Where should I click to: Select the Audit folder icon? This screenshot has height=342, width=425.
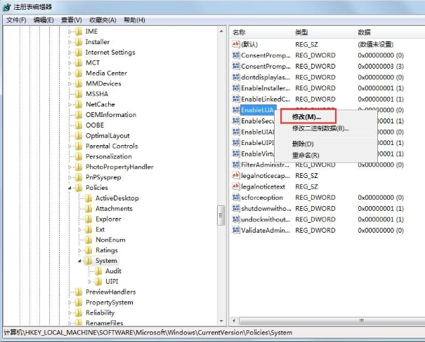tap(98, 271)
